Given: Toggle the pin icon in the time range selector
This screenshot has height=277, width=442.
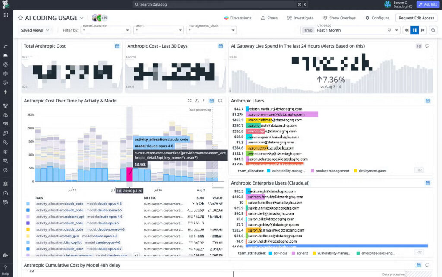Looking at the screenshot, I should click(390, 30).
